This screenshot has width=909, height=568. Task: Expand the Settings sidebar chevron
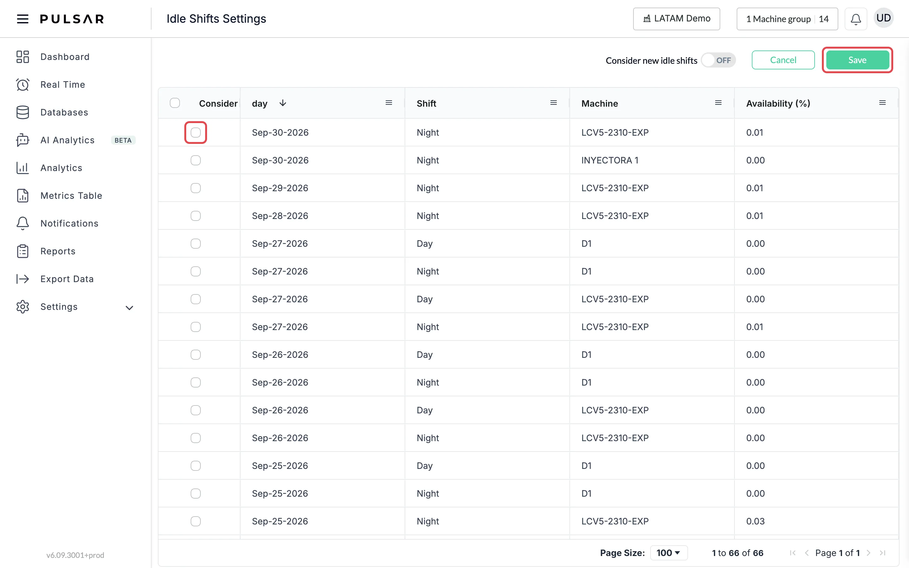[x=129, y=308]
